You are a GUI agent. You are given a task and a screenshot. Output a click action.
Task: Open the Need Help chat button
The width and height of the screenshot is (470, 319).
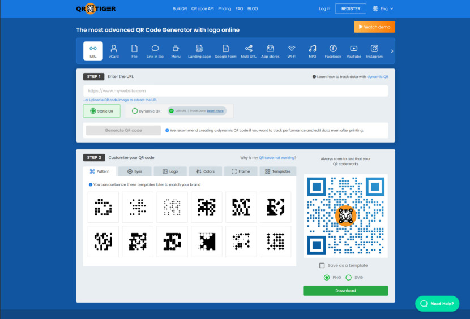point(437,303)
